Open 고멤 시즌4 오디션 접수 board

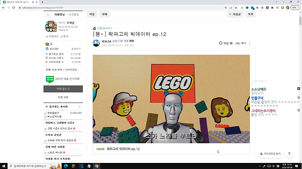(60, 129)
